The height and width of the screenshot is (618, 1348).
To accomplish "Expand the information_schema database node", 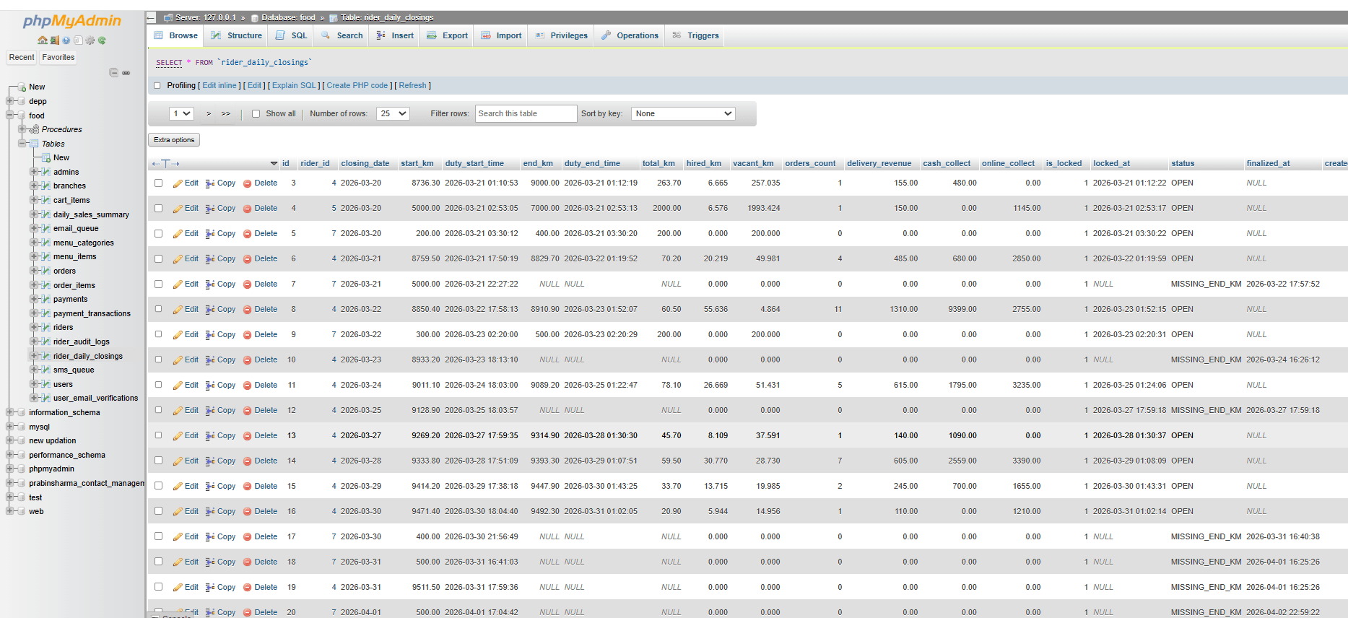I will tap(10, 413).
